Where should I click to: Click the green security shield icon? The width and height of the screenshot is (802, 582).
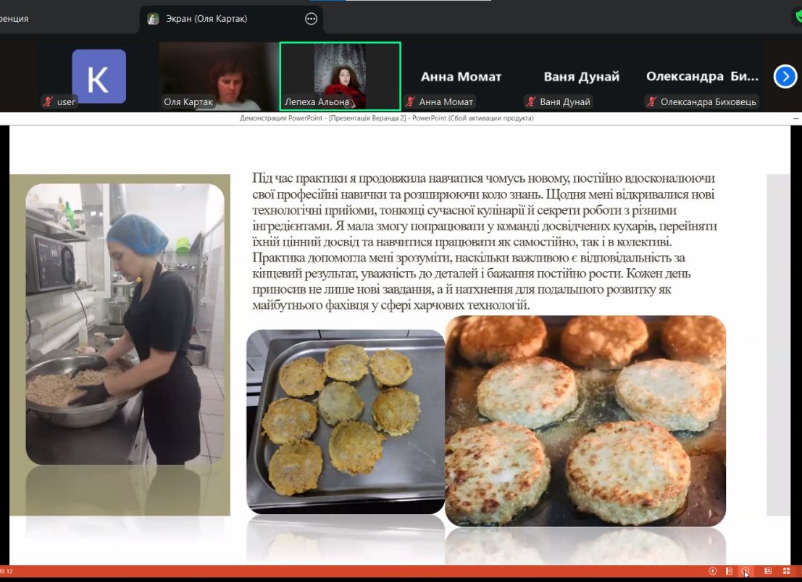click(x=797, y=17)
